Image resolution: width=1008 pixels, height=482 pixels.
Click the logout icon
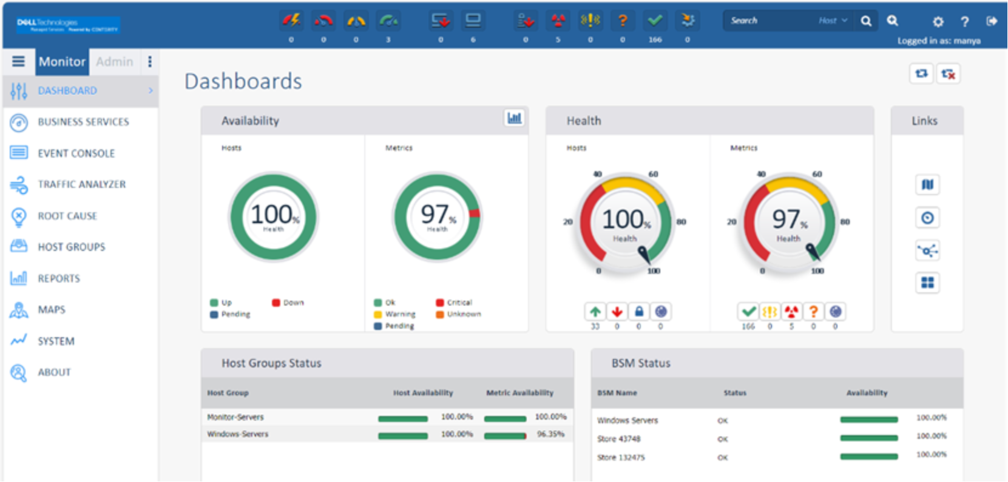pyautogui.click(x=992, y=21)
